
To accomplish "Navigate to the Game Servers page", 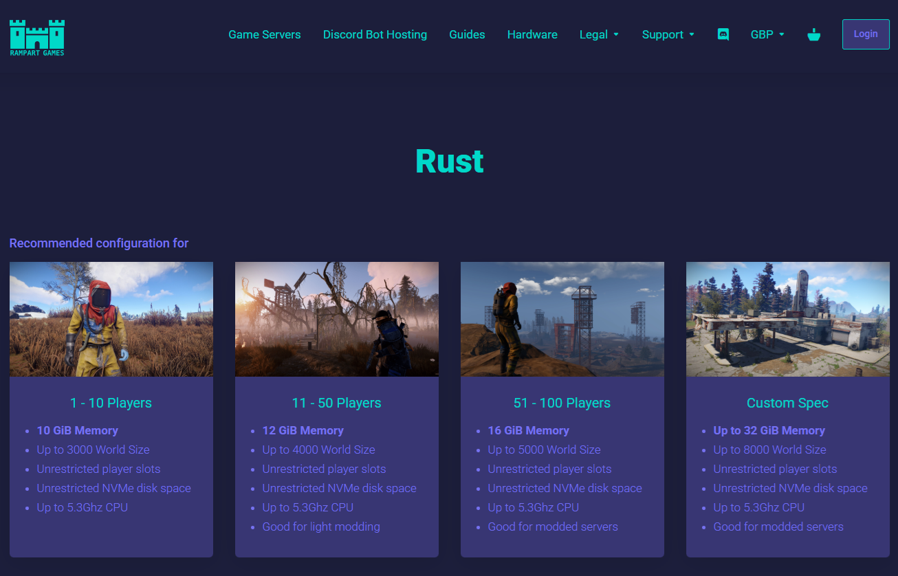I will [264, 34].
